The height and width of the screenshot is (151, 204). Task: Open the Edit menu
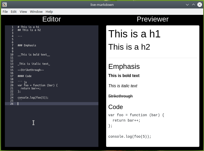tap(14, 12)
